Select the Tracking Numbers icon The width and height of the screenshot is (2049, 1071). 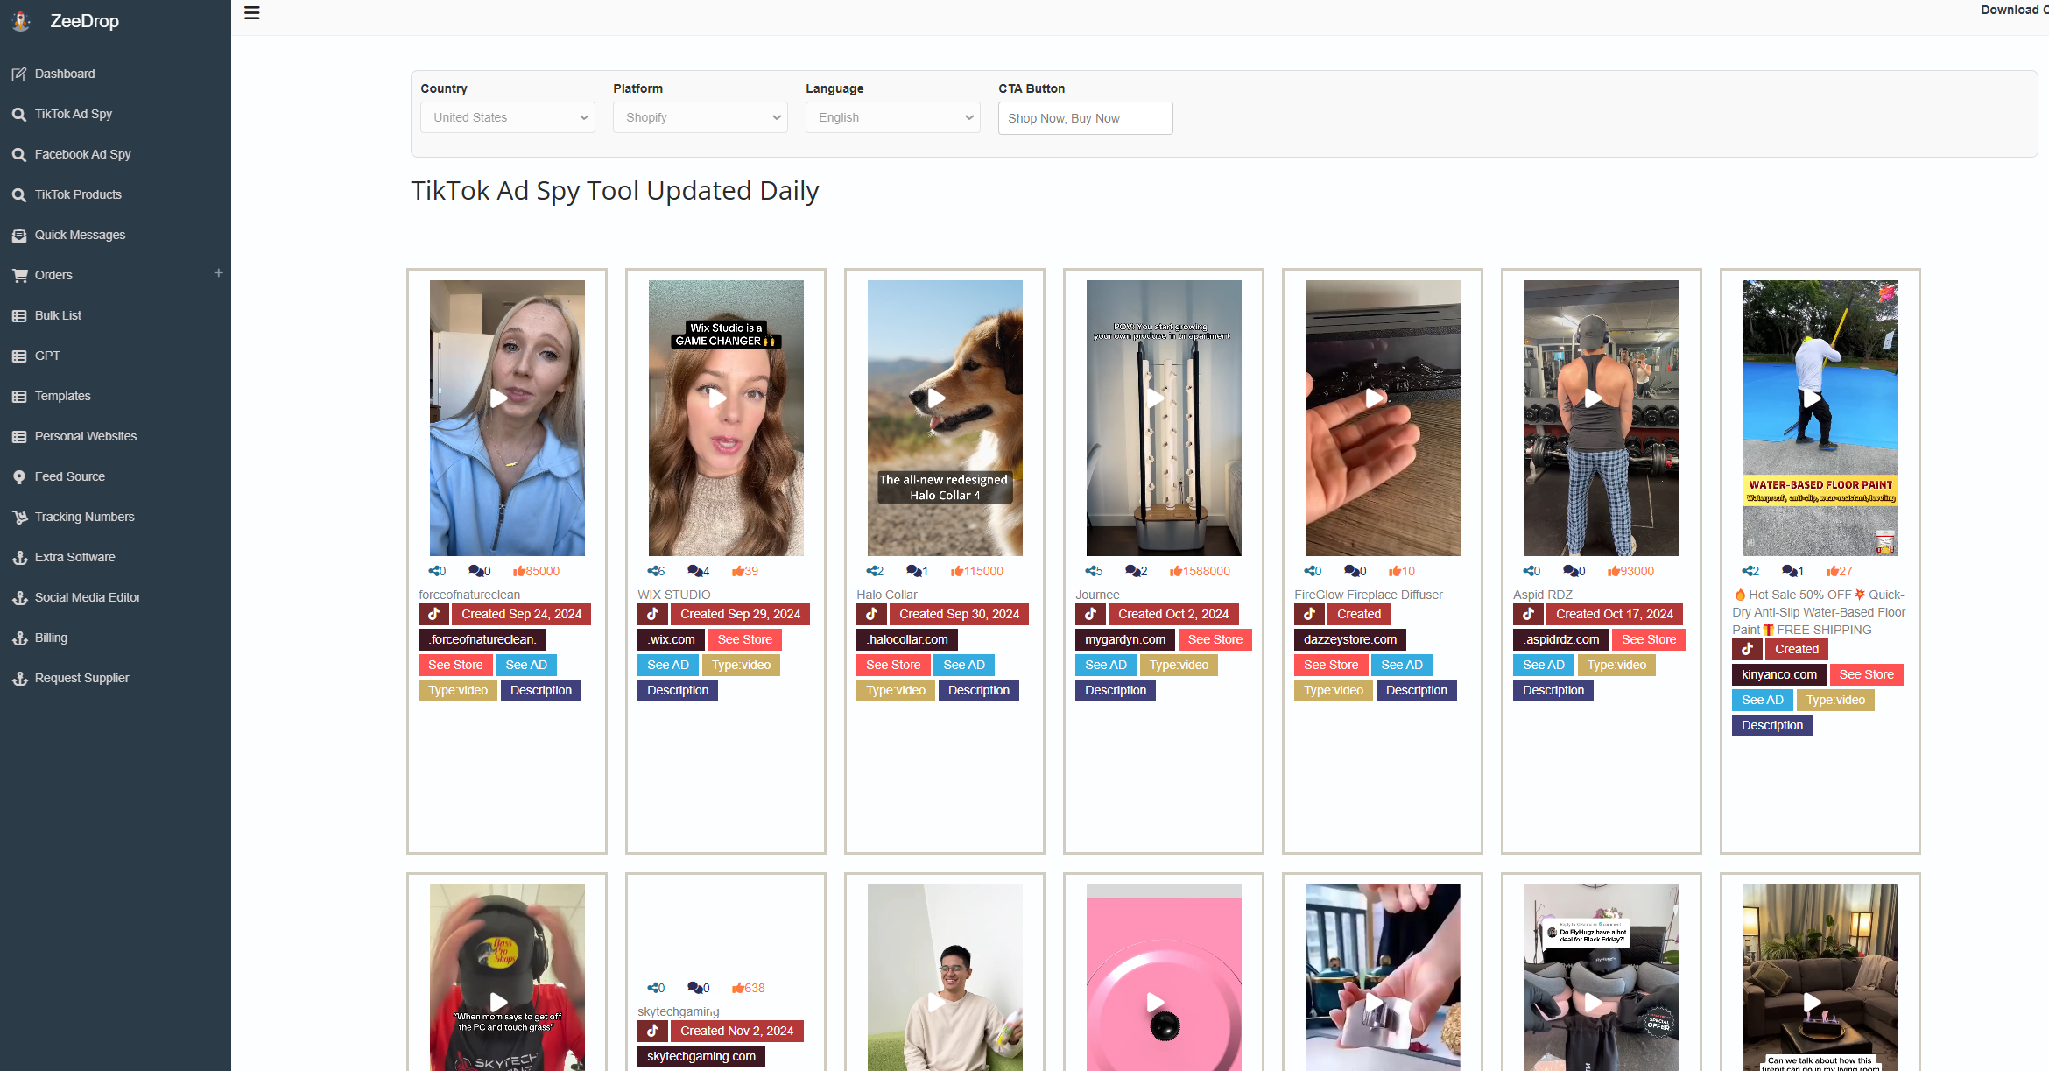20,517
